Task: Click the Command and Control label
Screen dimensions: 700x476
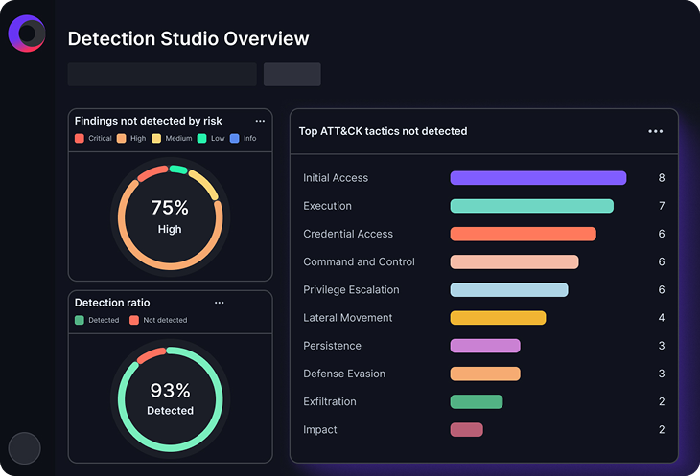Action: tap(359, 261)
